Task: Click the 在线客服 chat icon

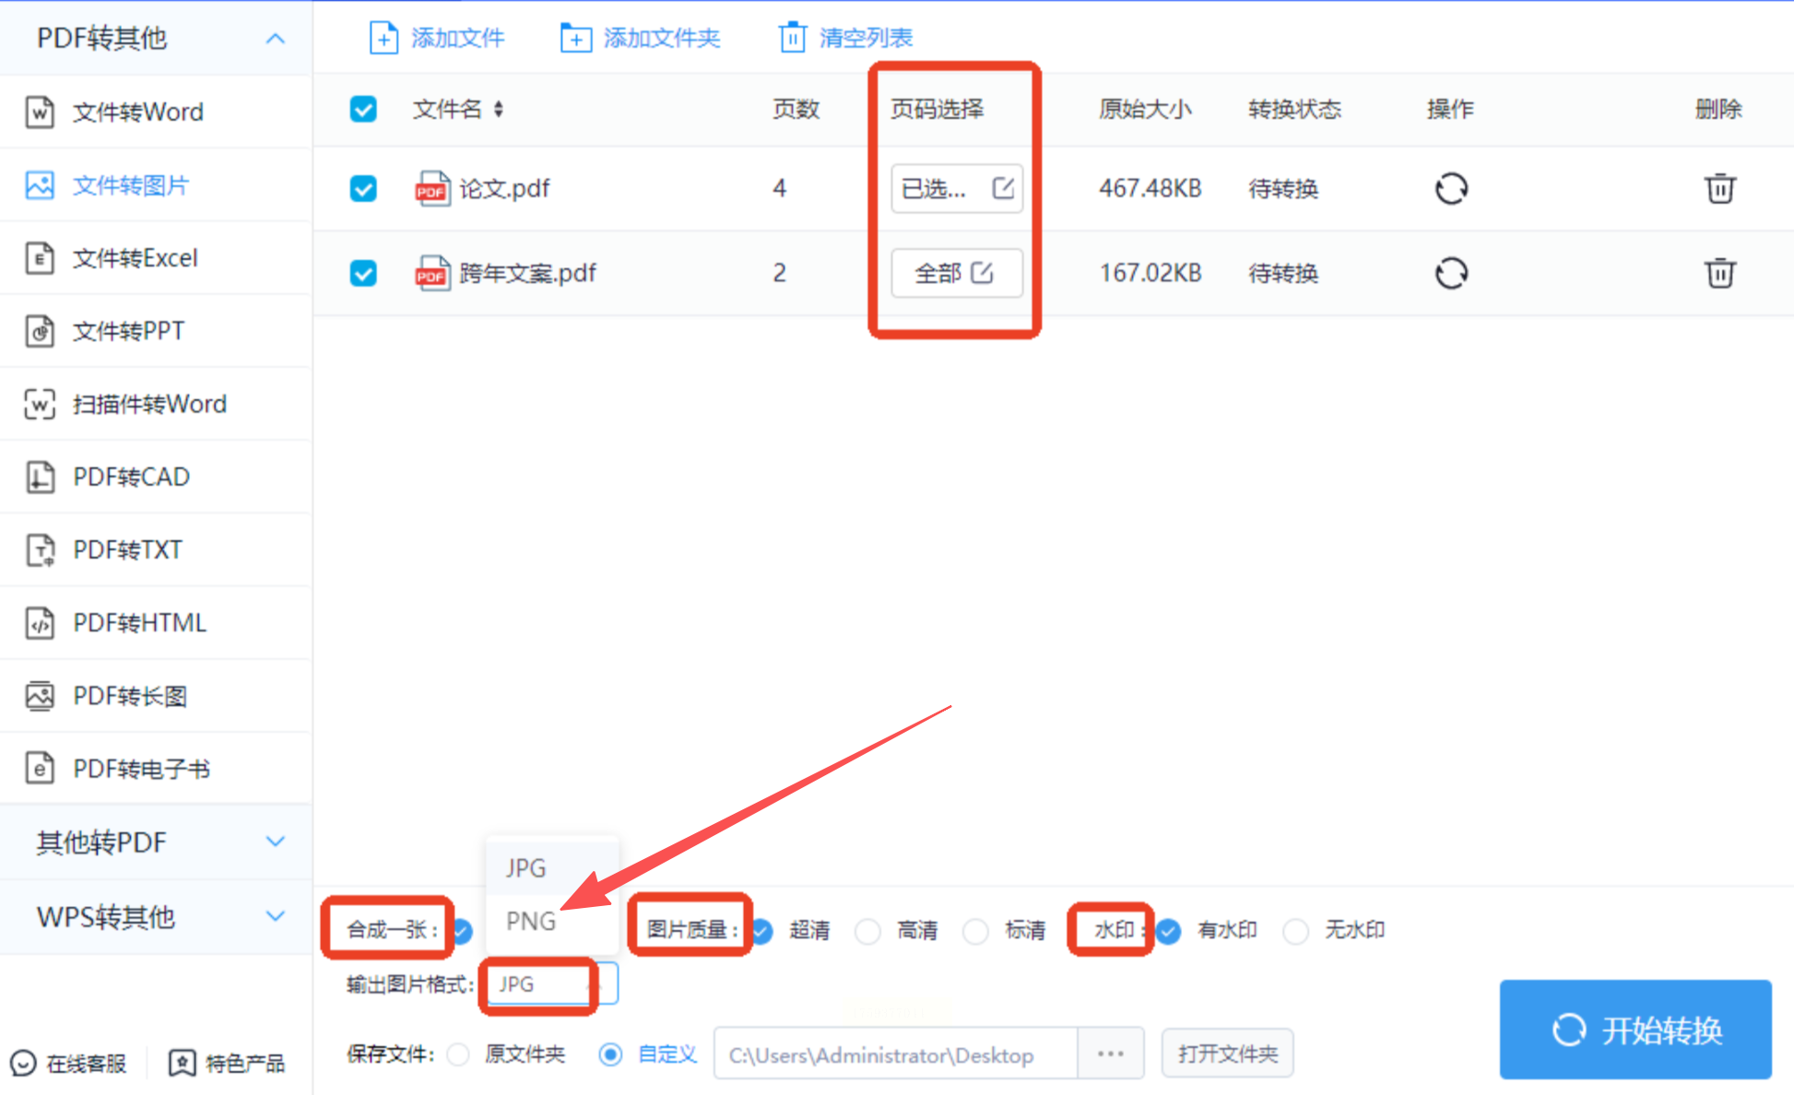Action: (23, 1063)
